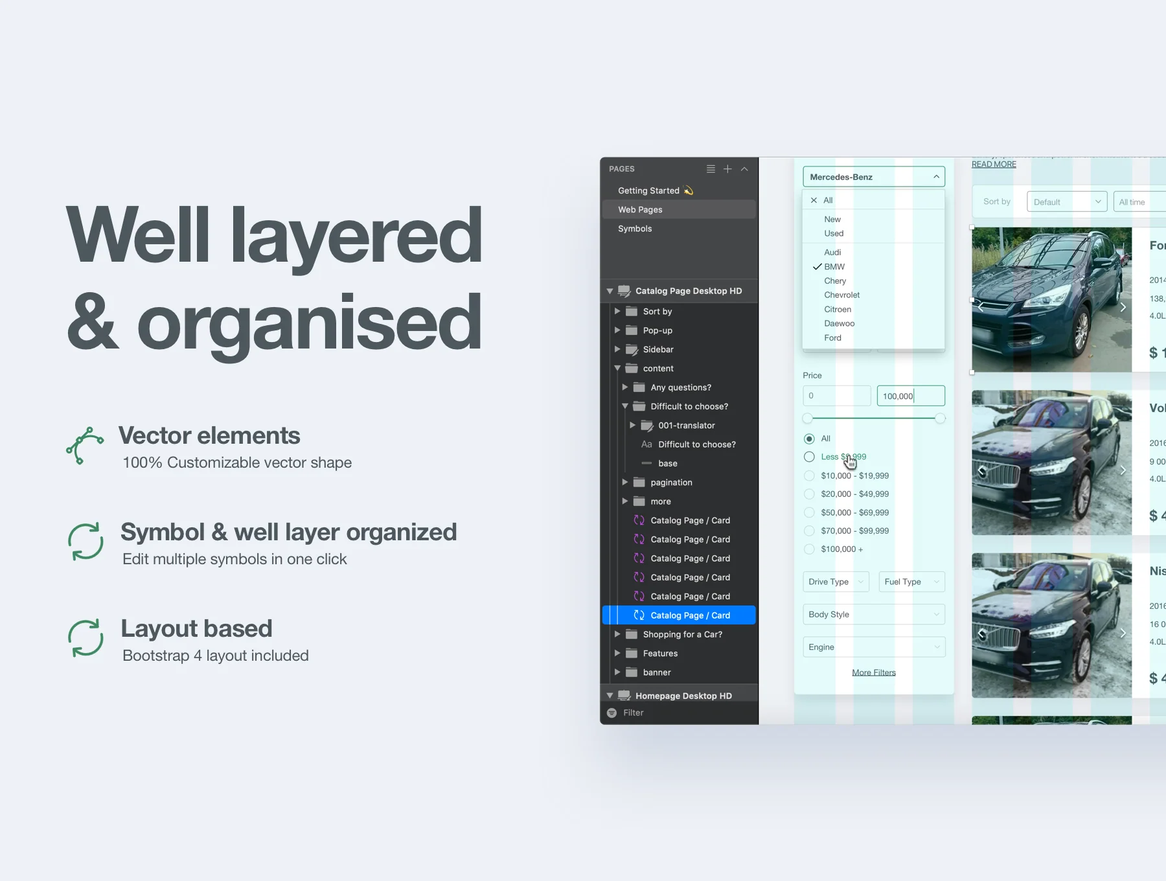Select the Pop-up folder icon
Viewport: 1166px width, 881px height.
pos(632,330)
